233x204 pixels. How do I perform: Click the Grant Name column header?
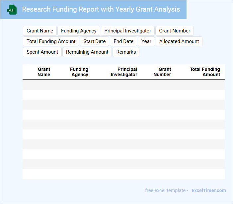pyautogui.click(x=44, y=72)
